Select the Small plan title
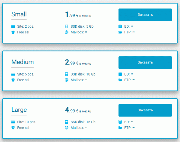This screenshot has height=142, width=180. click(19, 14)
